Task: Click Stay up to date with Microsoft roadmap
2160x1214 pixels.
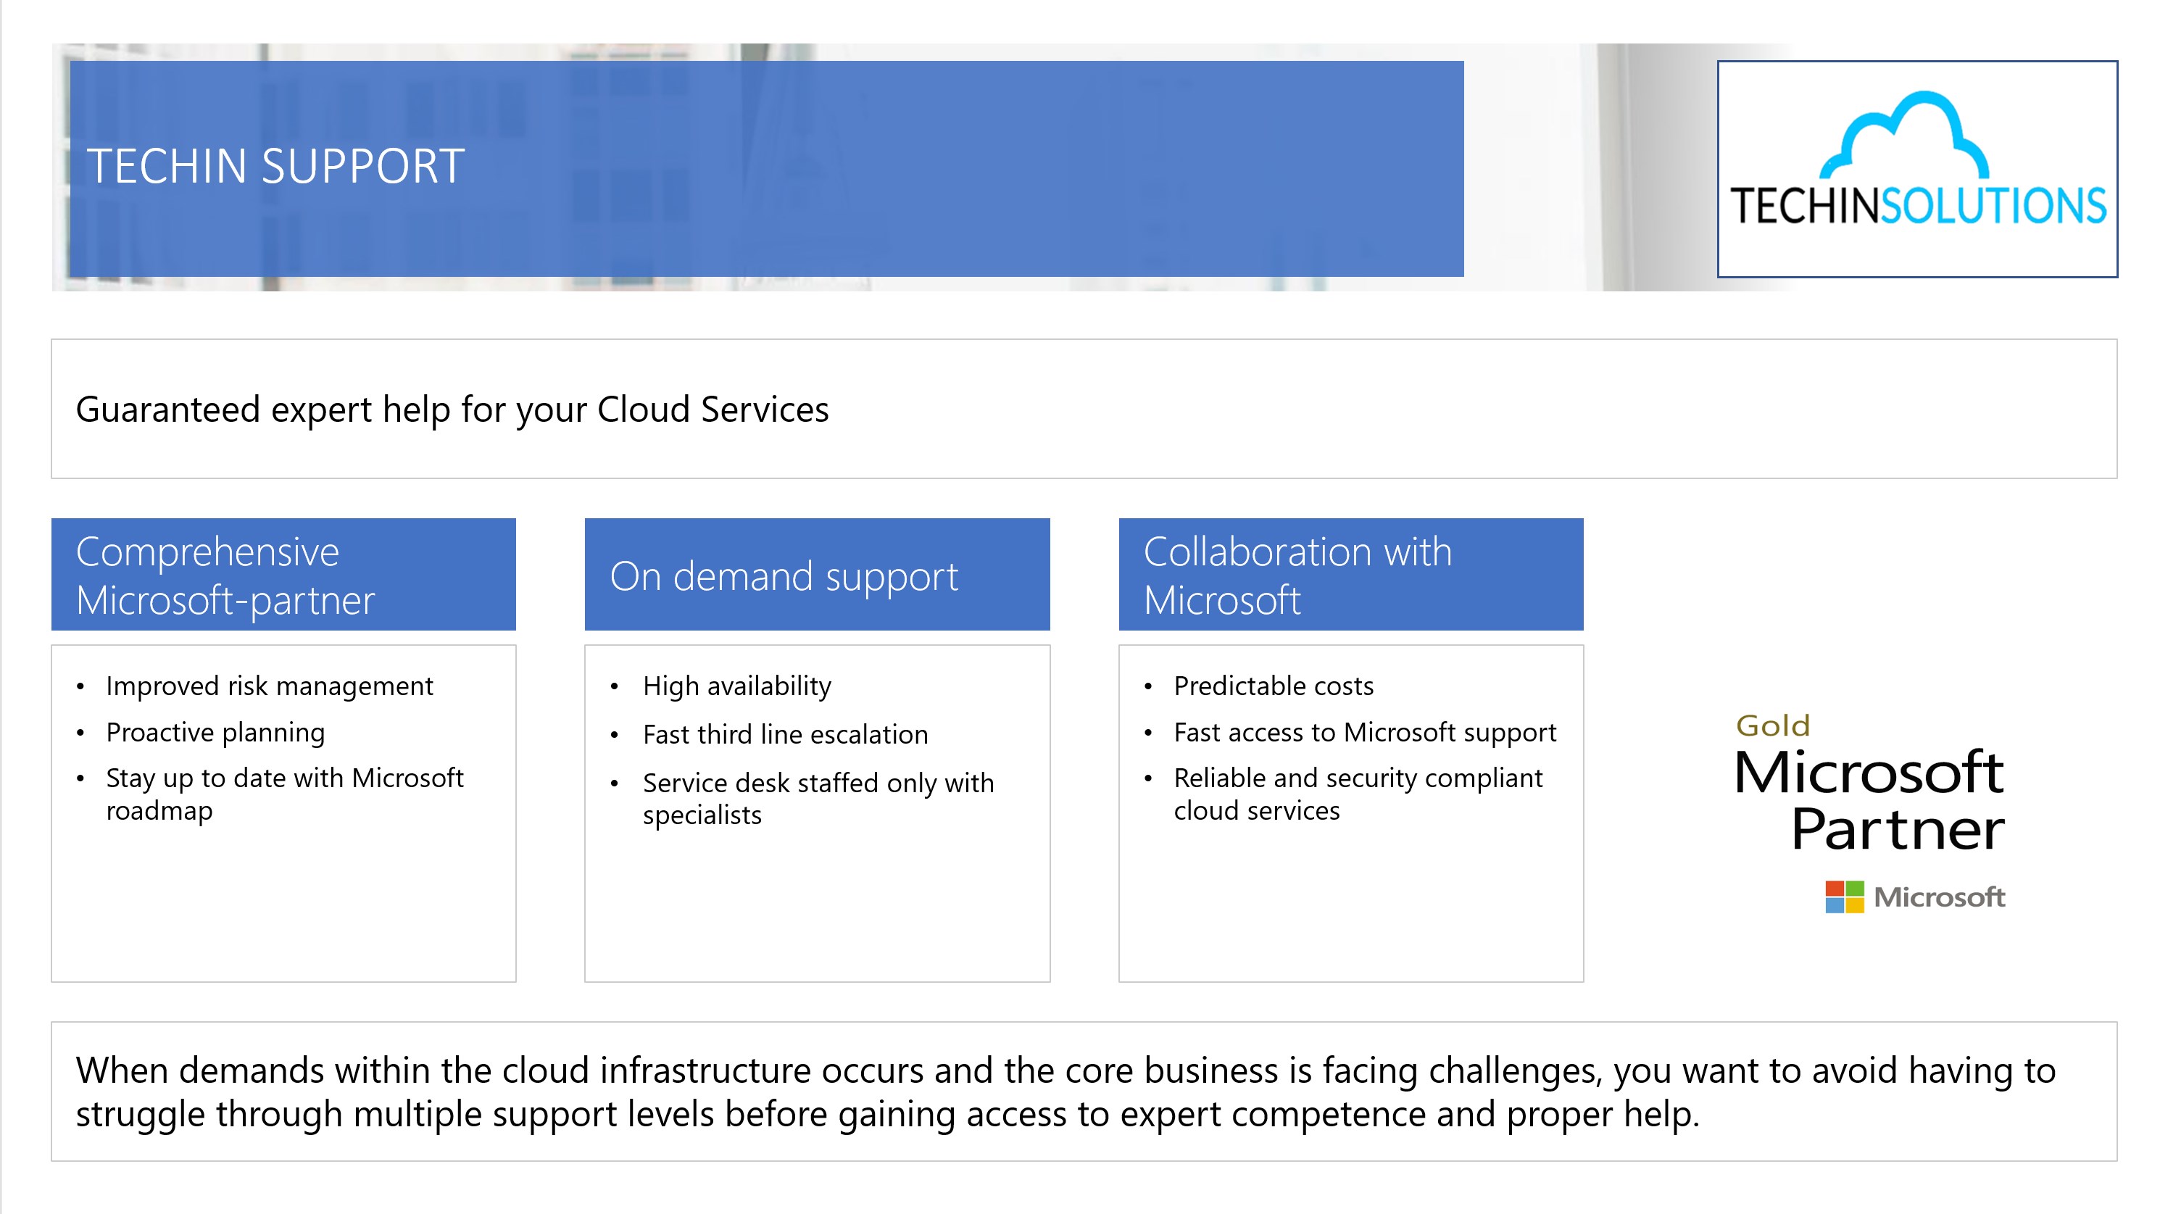Action: coord(284,793)
